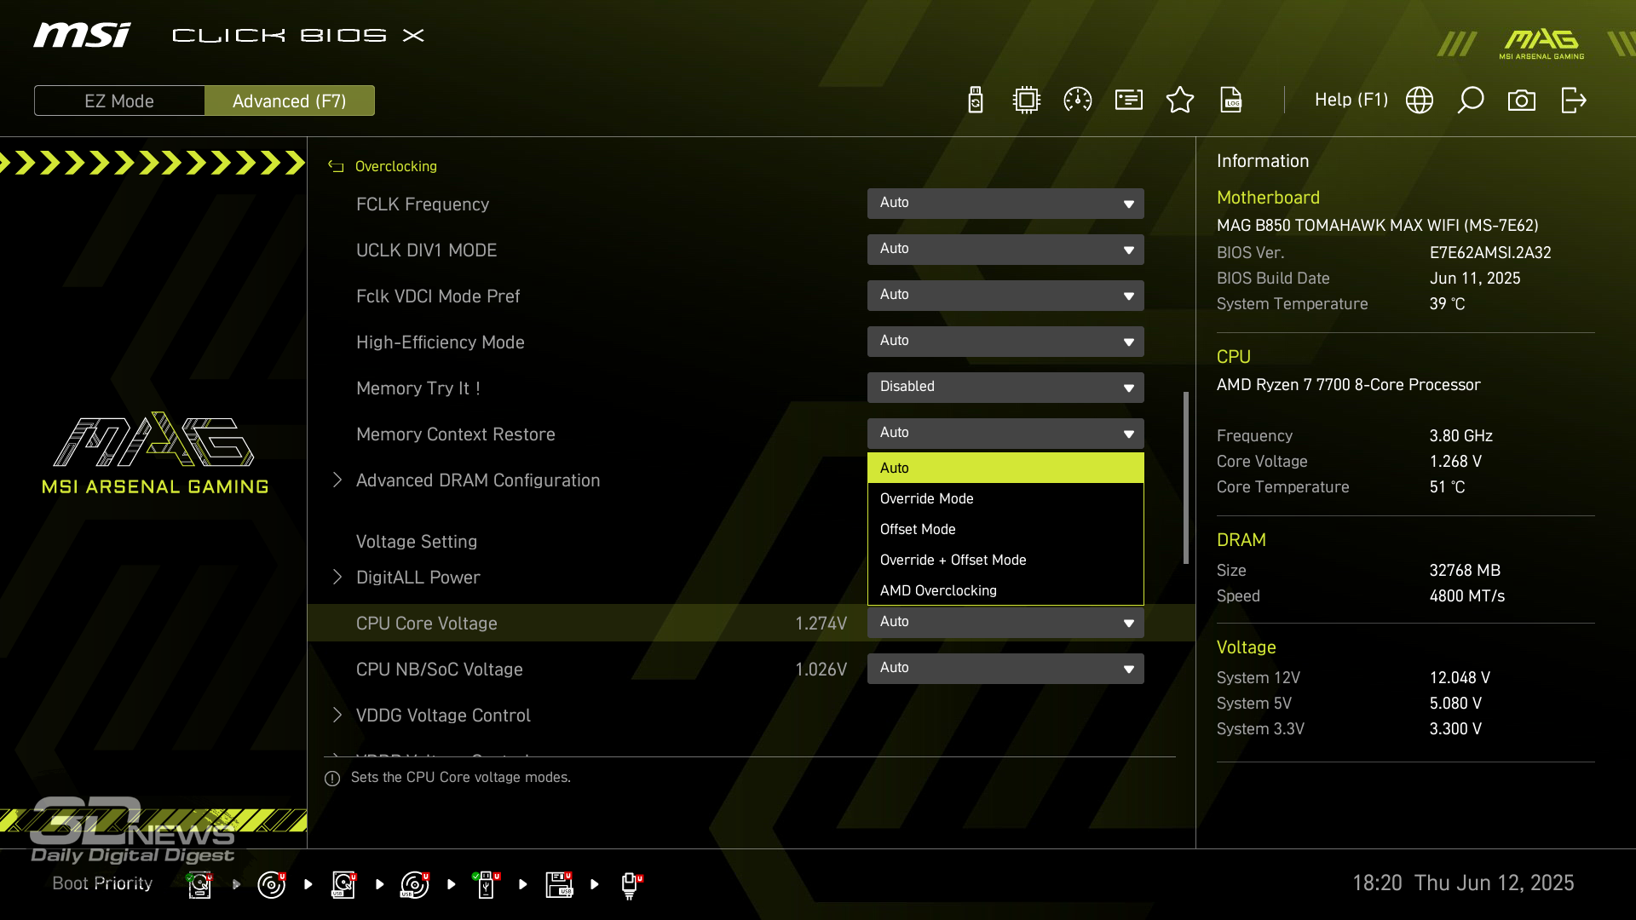
Task: Open the M-Flash USB update tool
Action: point(976,101)
